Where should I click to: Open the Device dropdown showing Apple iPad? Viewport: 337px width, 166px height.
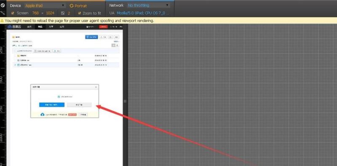click(45, 5)
